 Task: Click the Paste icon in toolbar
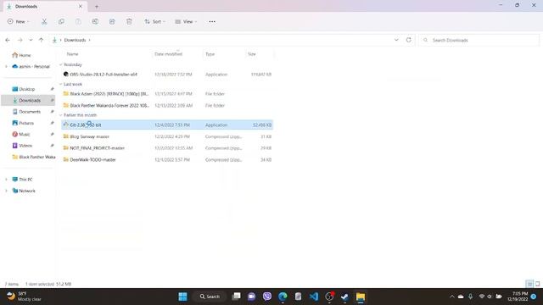pyautogui.click(x=78, y=21)
